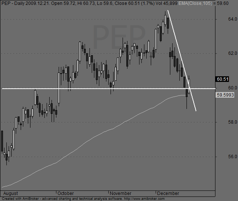Click the 59.5993 EMA value tag

(225, 95)
